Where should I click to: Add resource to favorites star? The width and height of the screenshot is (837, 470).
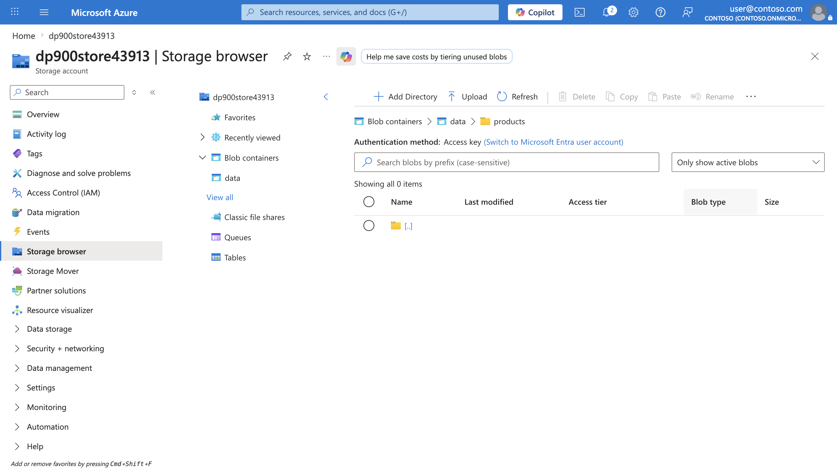pyautogui.click(x=307, y=57)
